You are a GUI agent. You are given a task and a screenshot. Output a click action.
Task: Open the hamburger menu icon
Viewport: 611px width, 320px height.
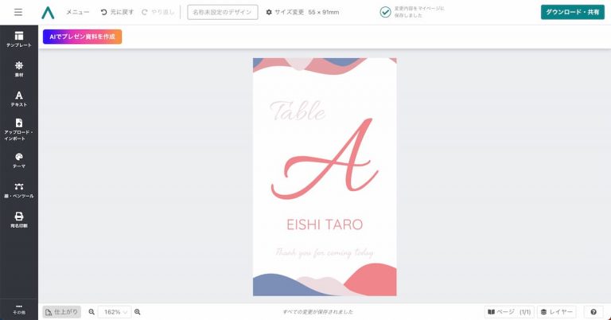point(18,12)
